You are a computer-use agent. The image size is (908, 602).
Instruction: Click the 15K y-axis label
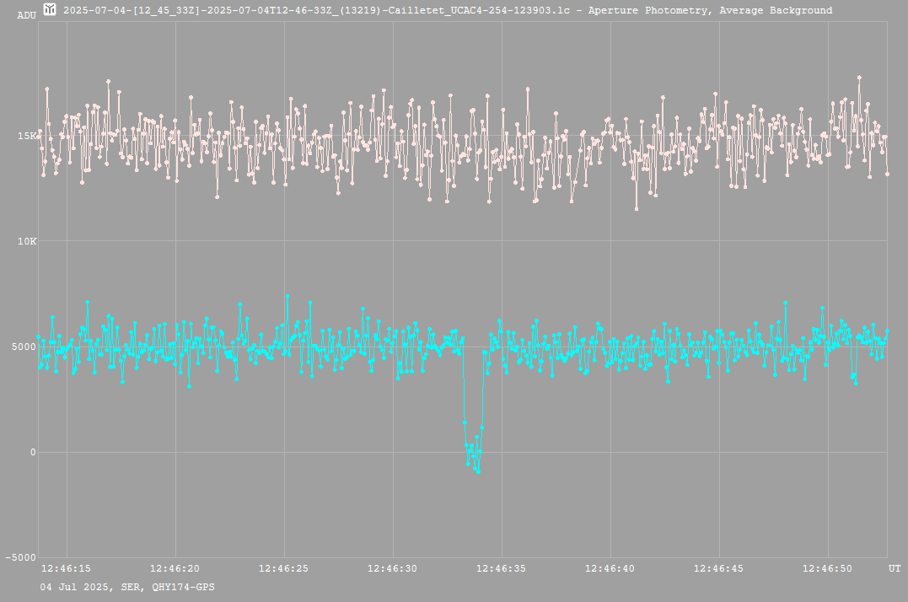27,136
